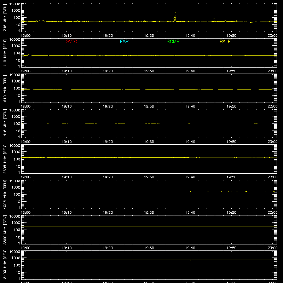Click the cyan LEAR station label

coord(123,41)
